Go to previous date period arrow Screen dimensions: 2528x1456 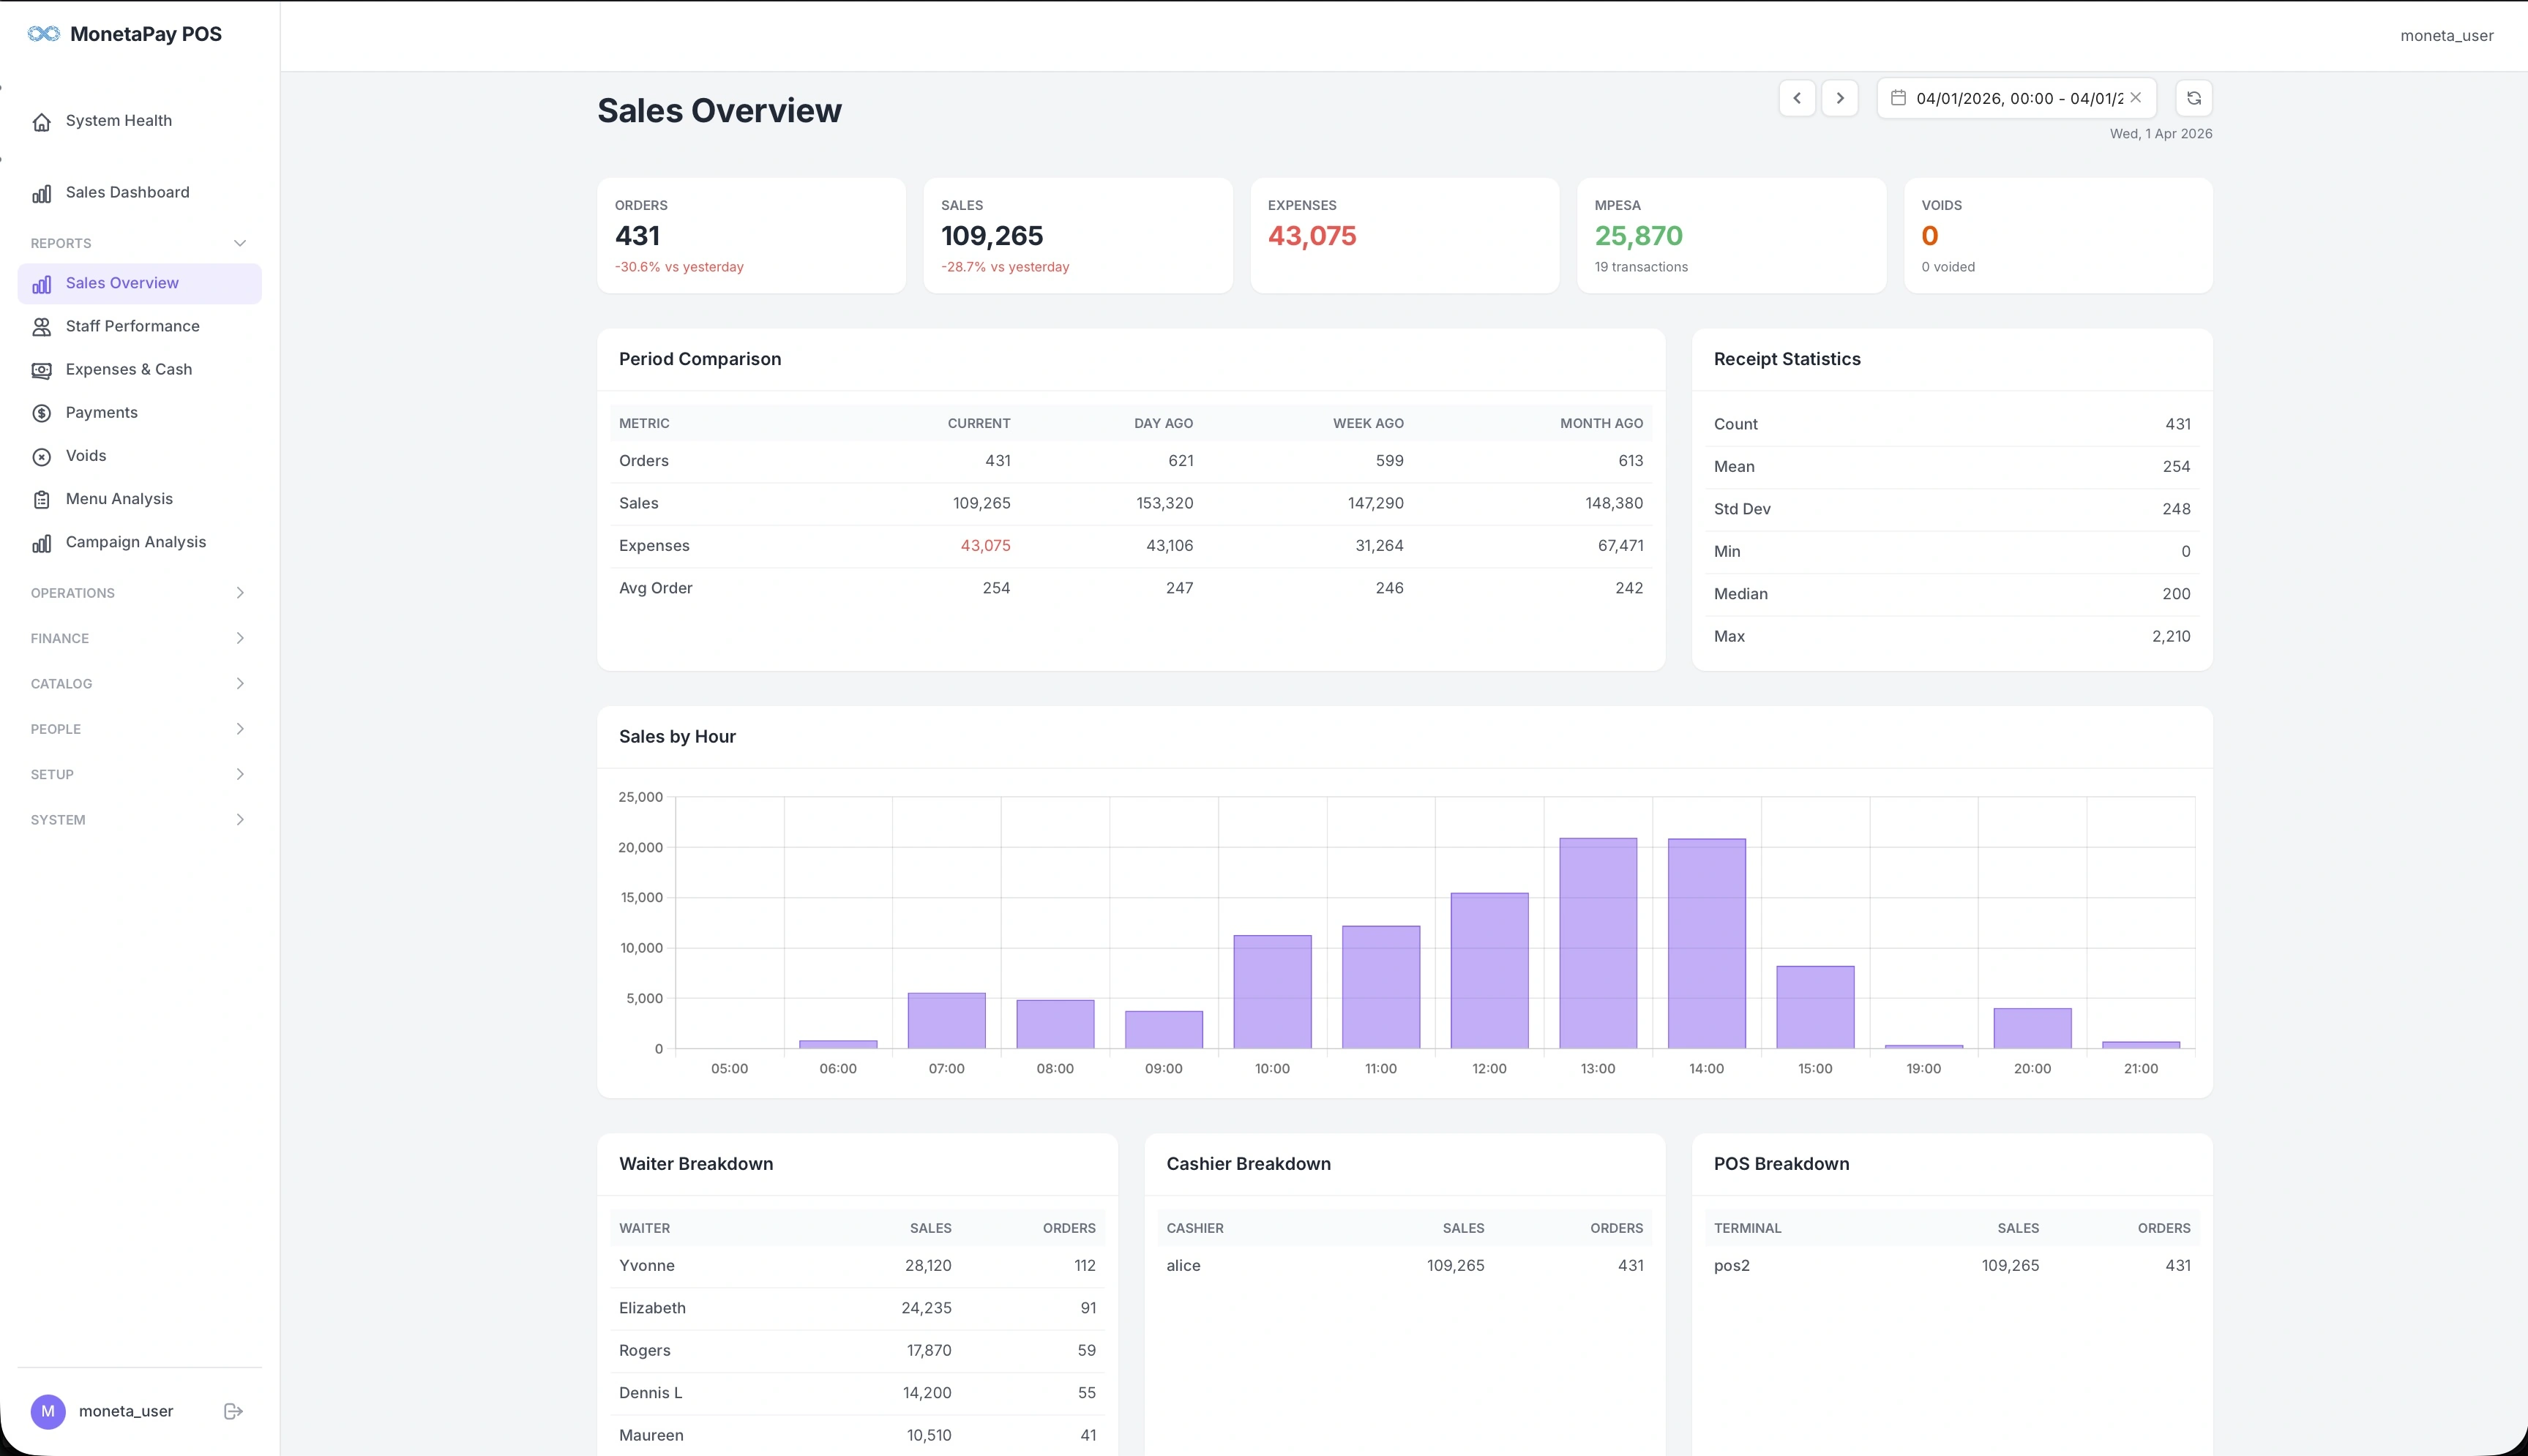point(1797,98)
